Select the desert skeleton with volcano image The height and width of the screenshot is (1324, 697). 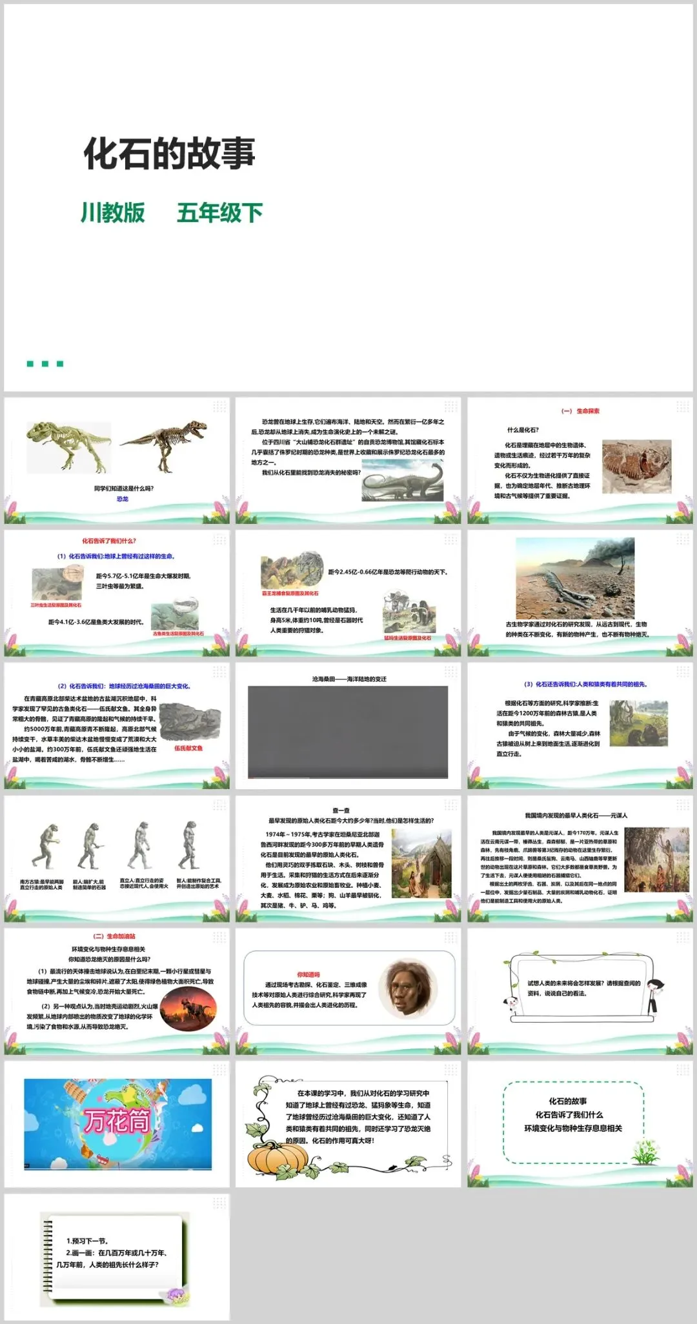click(575, 577)
